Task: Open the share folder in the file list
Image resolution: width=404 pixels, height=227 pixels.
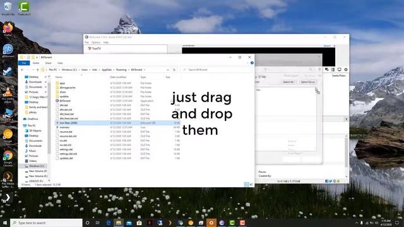Action: 62,92
